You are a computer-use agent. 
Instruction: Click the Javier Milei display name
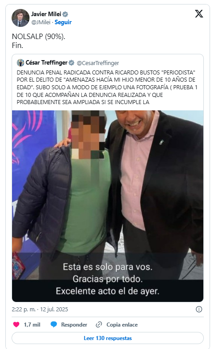[46, 14]
